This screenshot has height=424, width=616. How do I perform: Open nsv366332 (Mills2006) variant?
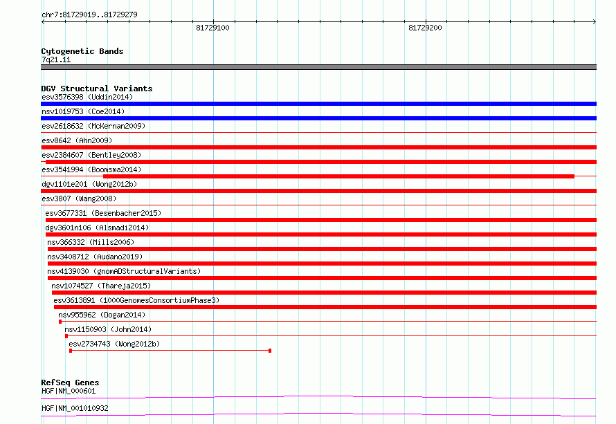coord(91,242)
